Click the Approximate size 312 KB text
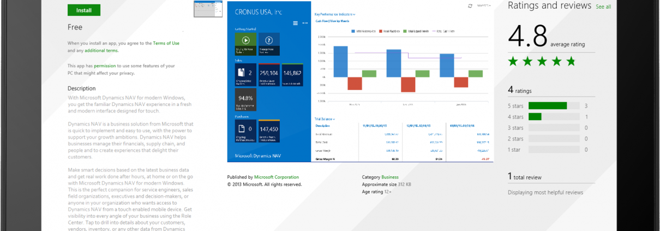The width and height of the screenshot is (660, 231). pos(387,184)
